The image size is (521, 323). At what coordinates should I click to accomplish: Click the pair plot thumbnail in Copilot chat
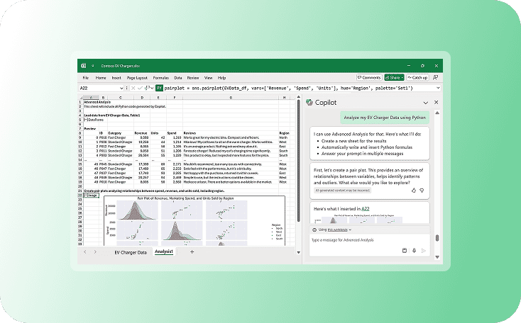tap(358, 219)
